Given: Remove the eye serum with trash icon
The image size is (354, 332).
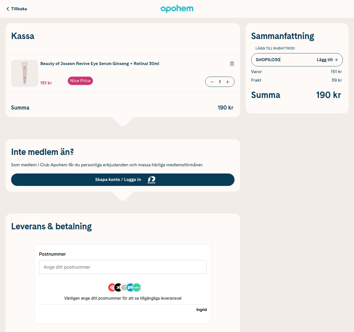Looking at the screenshot, I should [x=232, y=64].
